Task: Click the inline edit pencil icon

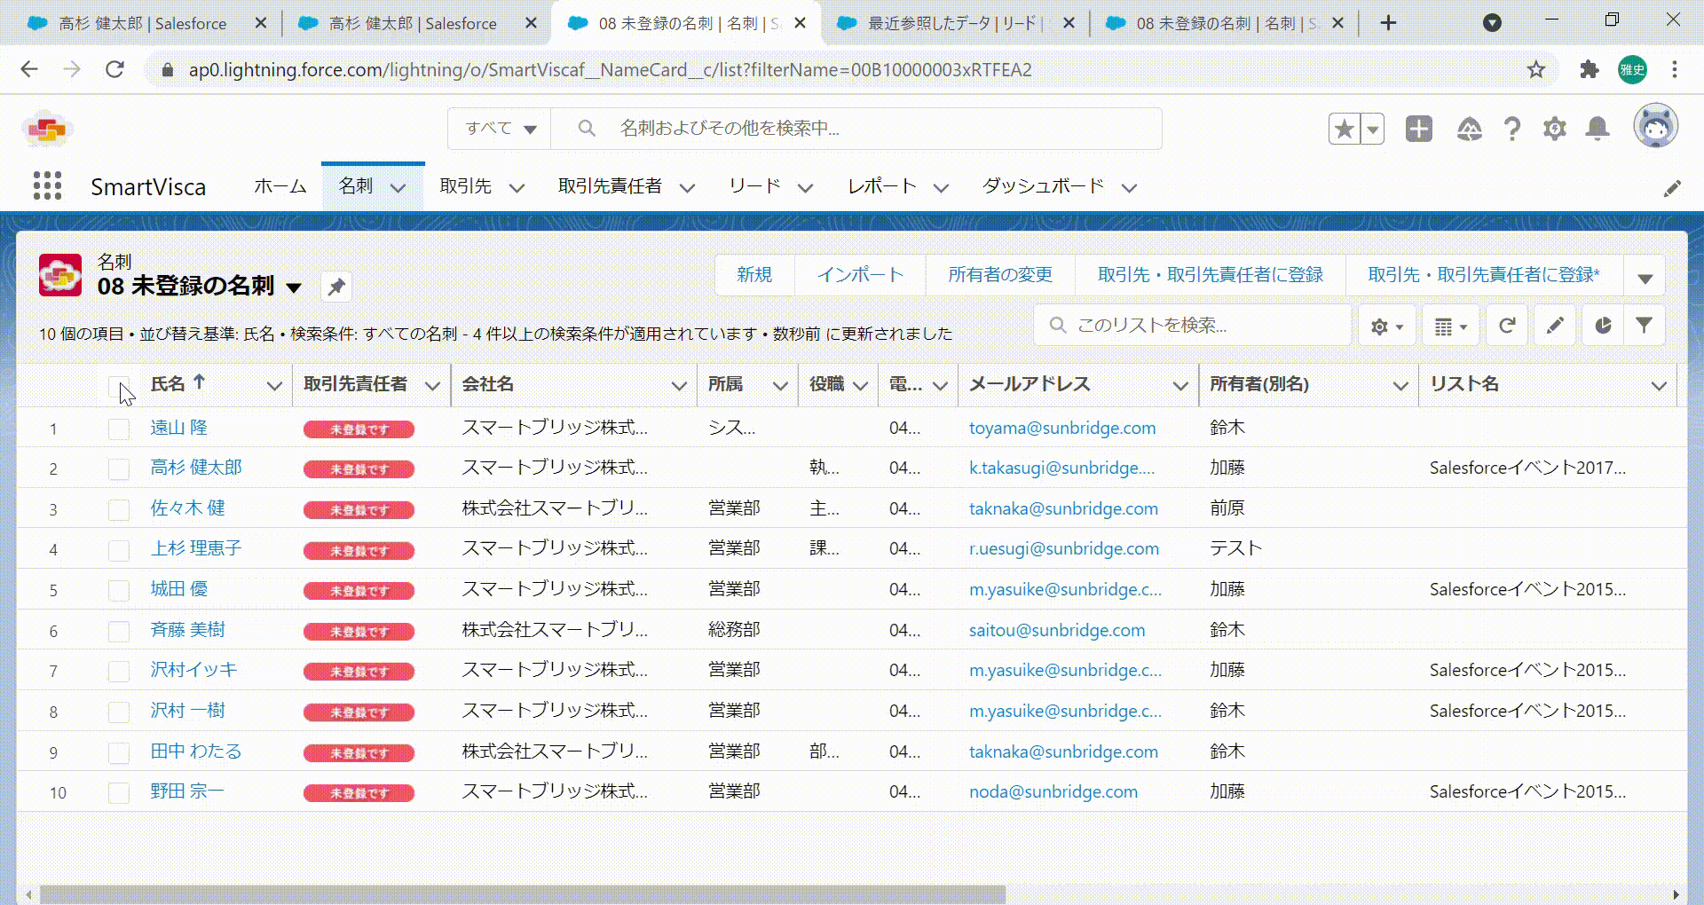Action: (x=1555, y=327)
